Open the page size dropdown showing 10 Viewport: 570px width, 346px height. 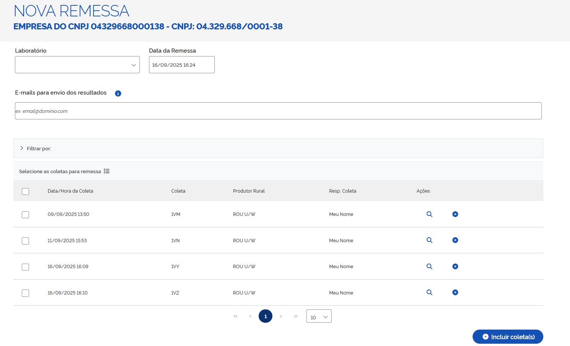tap(319, 317)
